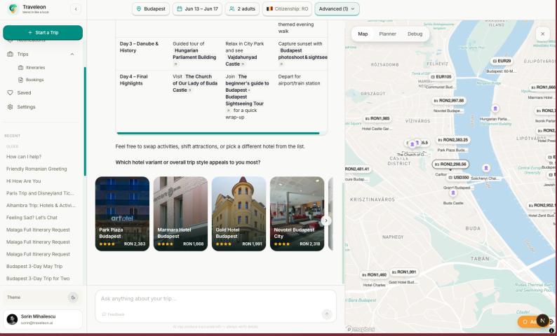Click the RON2,298.56 map price marker
The height and width of the screenshot is (336, 557).
point(450,164)
